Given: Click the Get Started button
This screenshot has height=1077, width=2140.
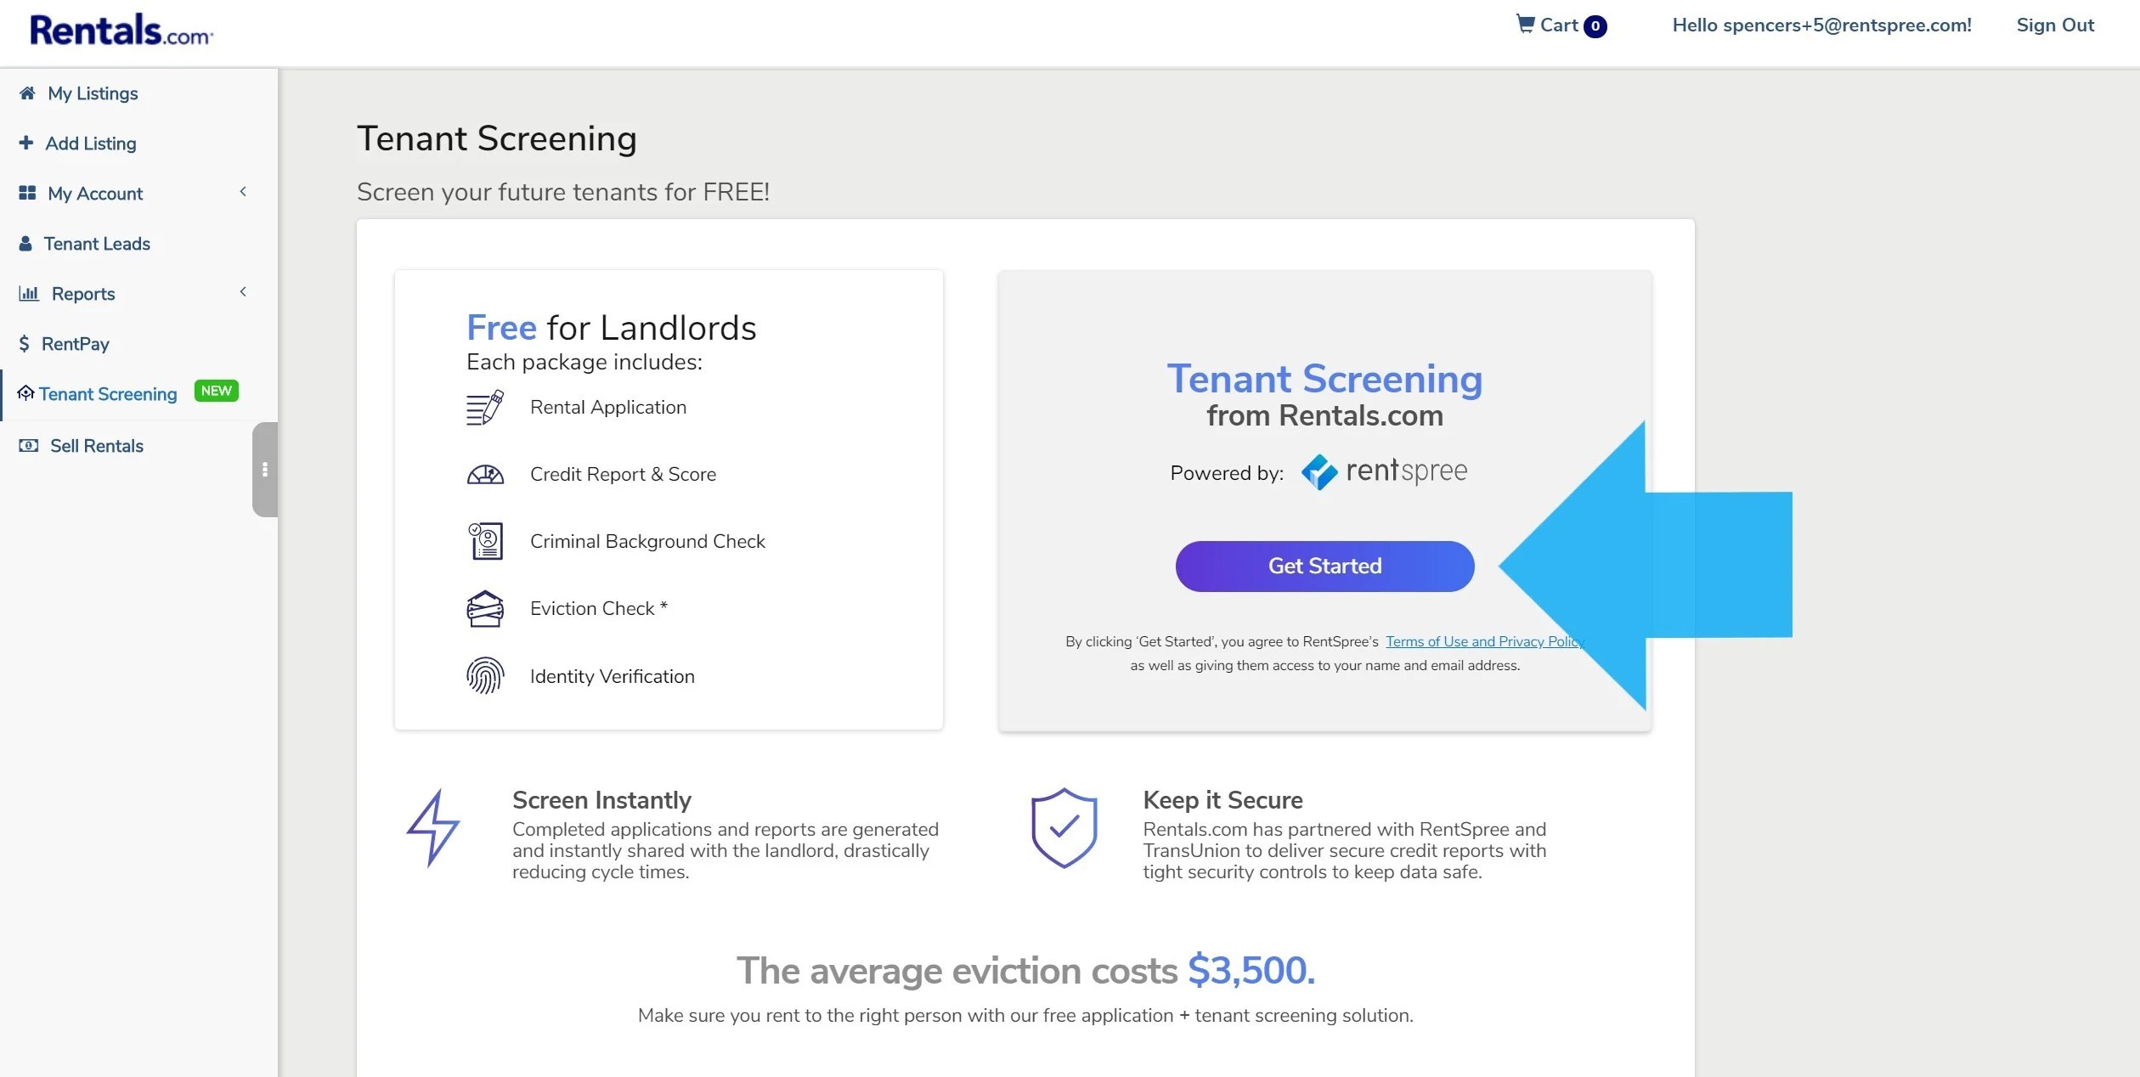Looking at the screenshot, I should coord(1324,566).
